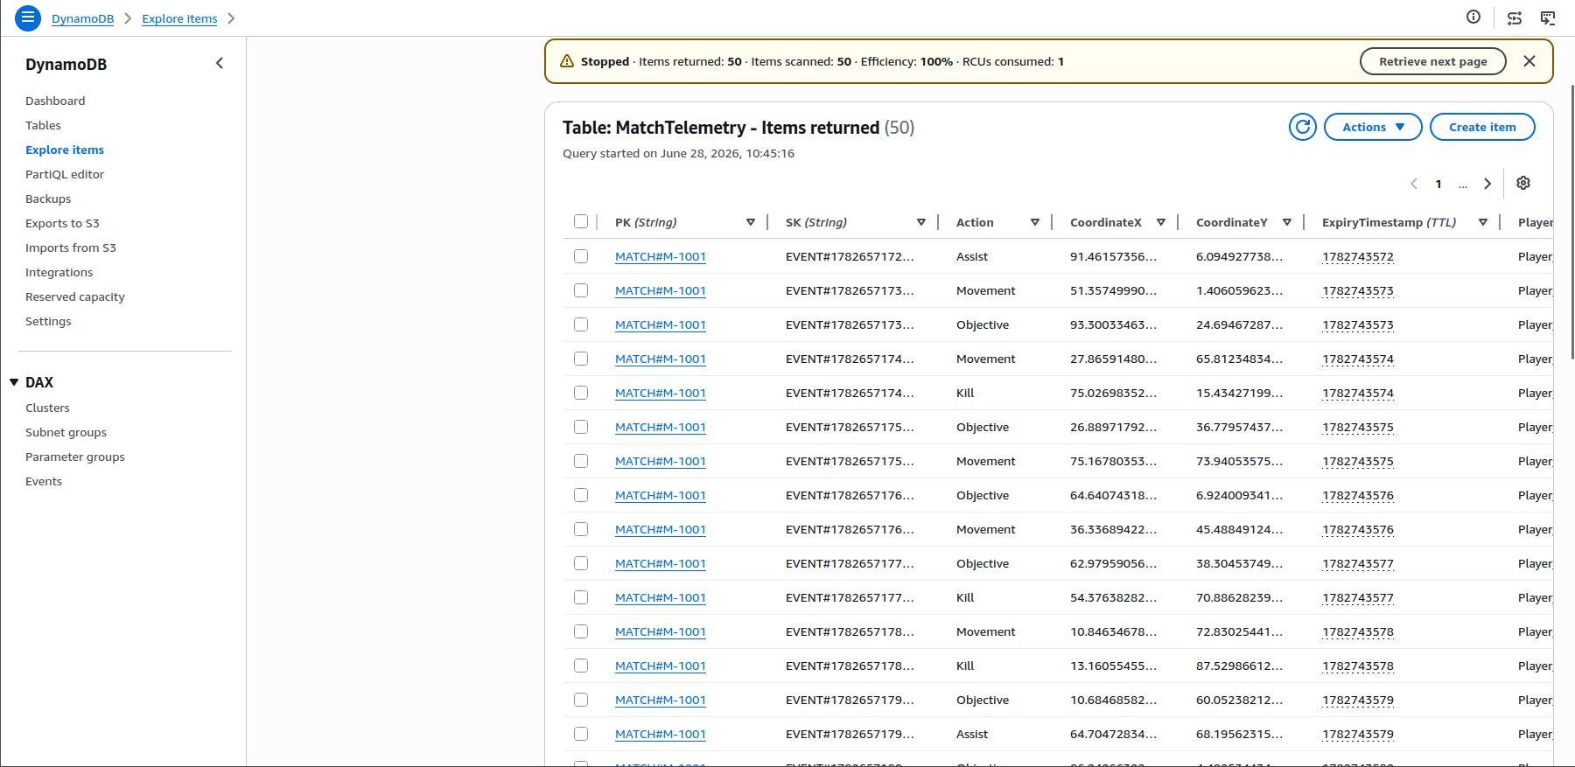Viewport: 1575px width, 767px height.
Task: Open the SK column sort dropdown
Action: tap(921, 222)
